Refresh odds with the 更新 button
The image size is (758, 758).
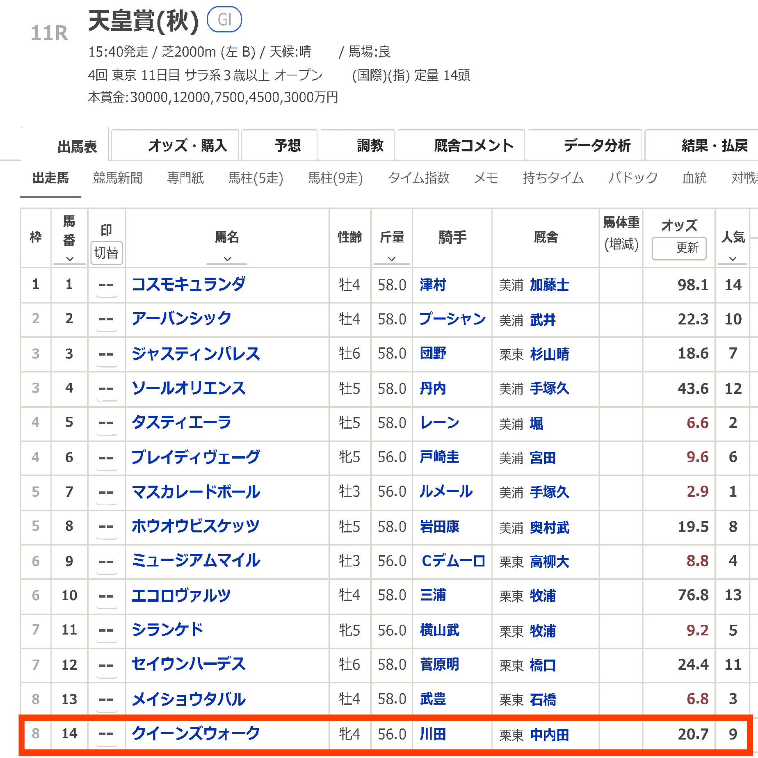pyautogui.click(x=679, y=249)
